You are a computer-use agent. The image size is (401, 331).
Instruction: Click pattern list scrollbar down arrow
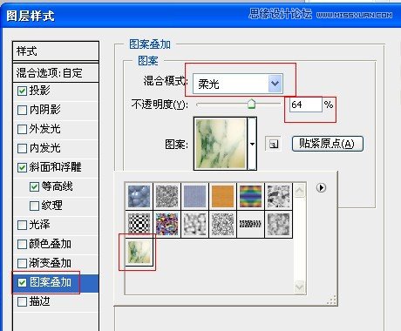coord(300,287)
